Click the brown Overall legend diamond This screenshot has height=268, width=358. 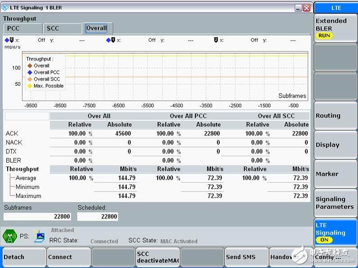(x=30, y=66)
